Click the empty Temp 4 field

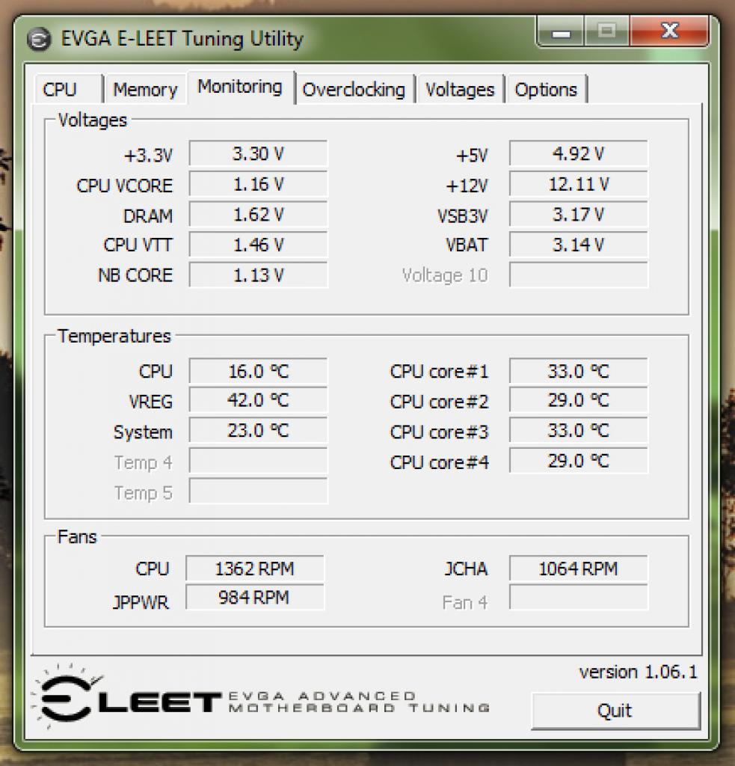(258, 461)
